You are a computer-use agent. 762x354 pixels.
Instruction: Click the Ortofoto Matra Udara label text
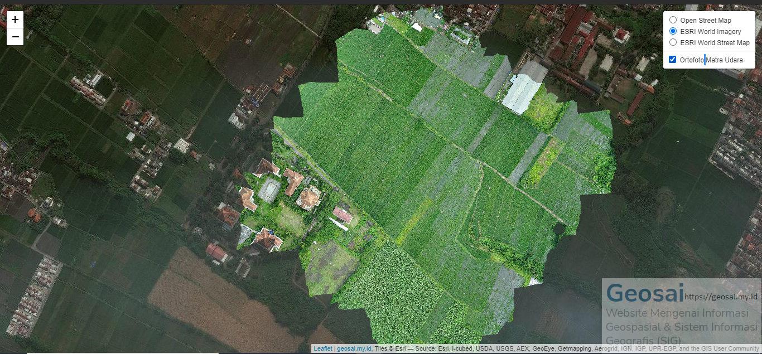click(x=711, y=60)
